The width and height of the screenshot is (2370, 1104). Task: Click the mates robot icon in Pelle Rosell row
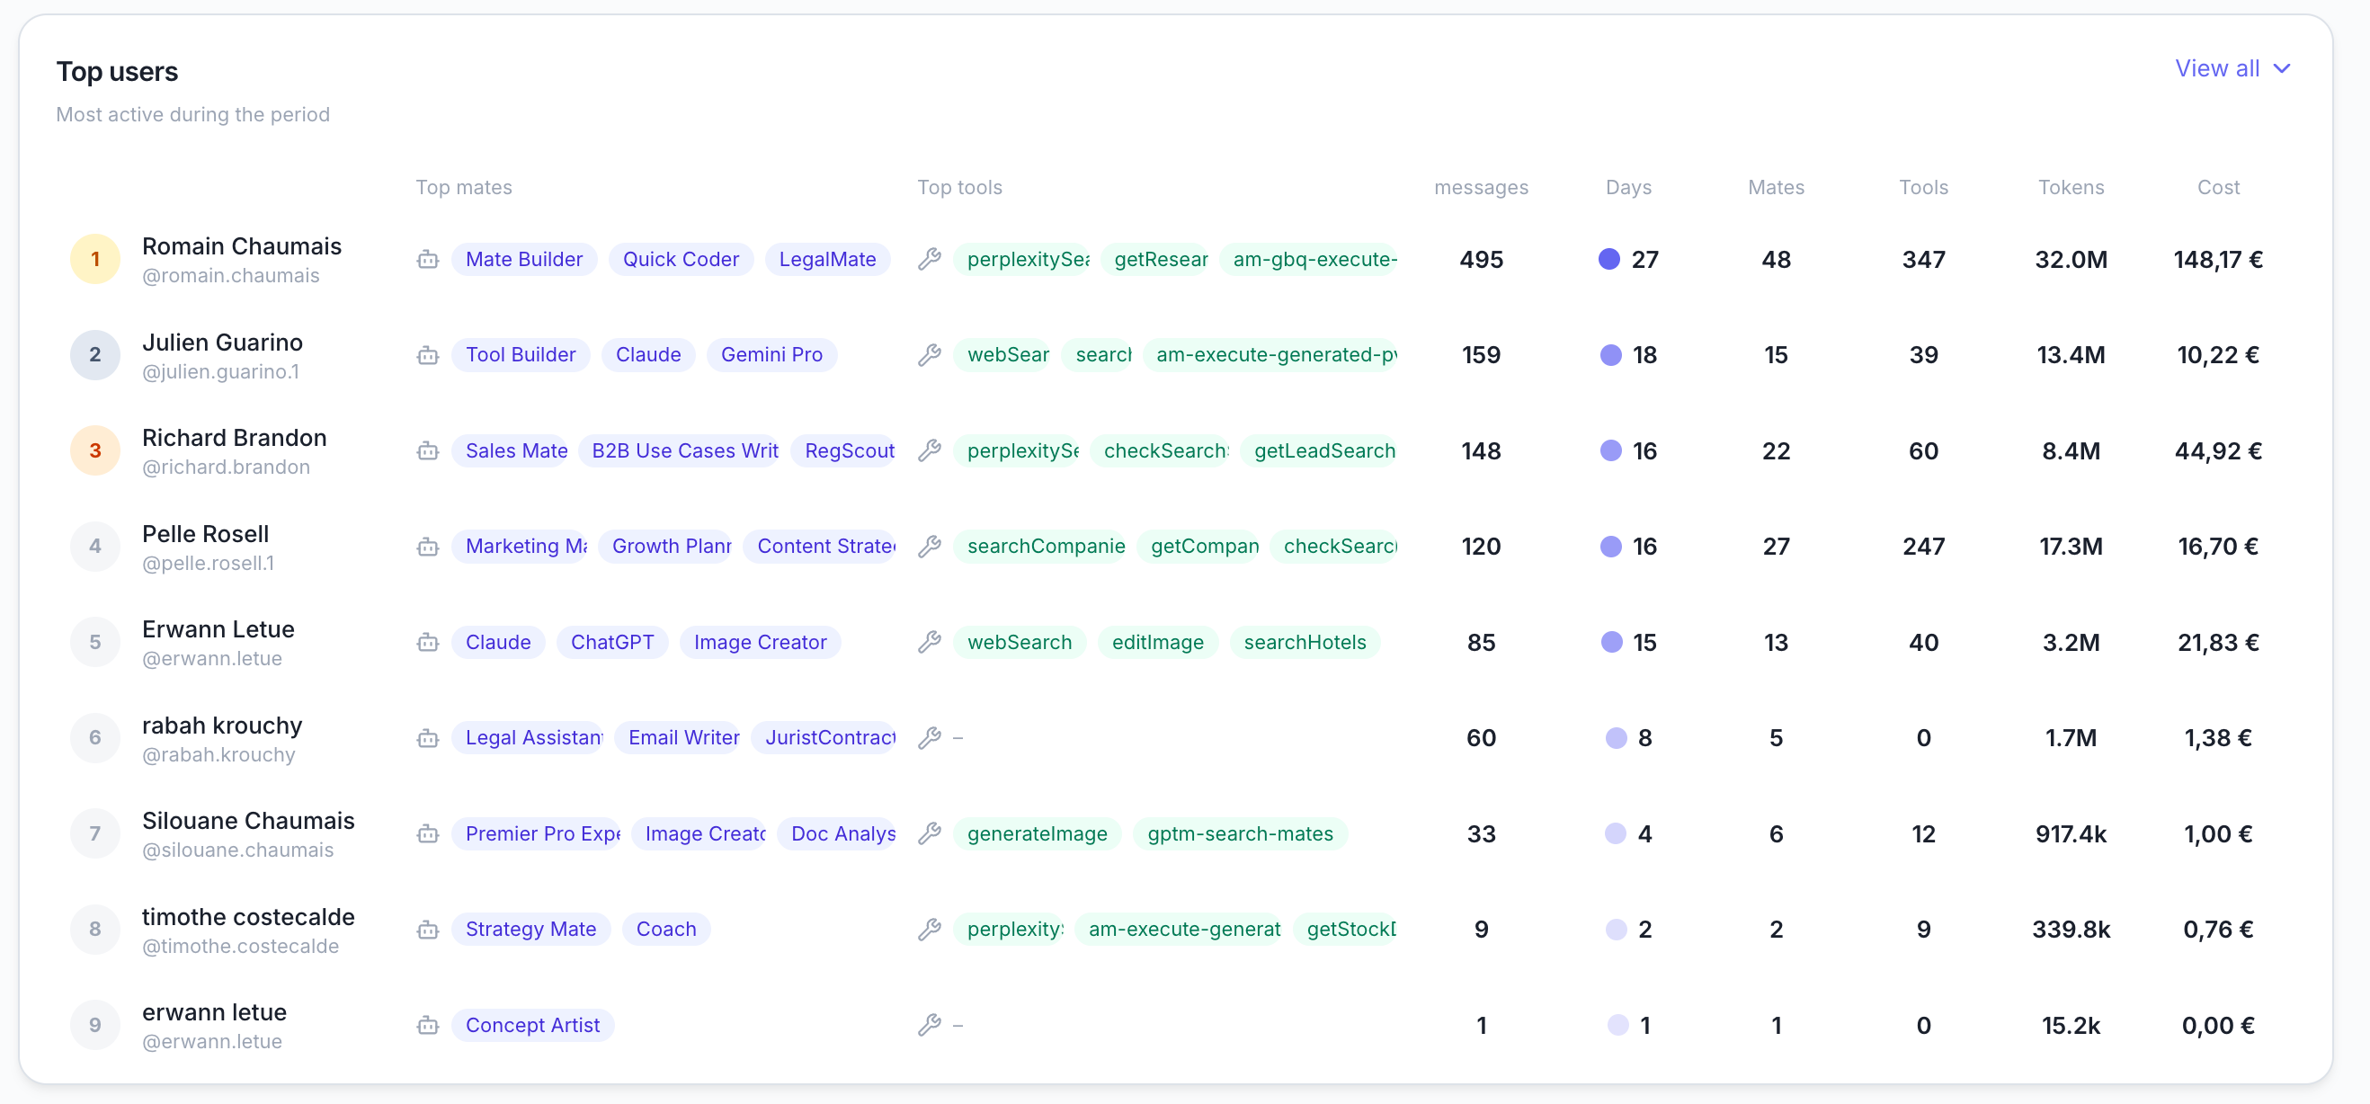coord(428,547)
